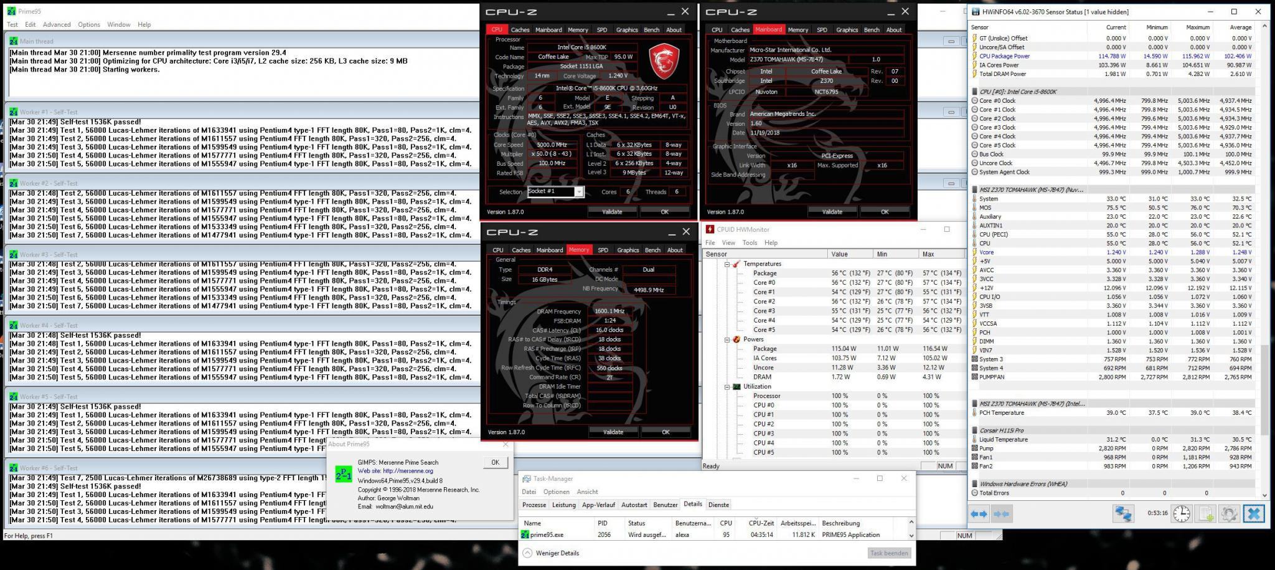Click chip icon beside Windows Hardware Errors section
This screenshot has width=1275, height=570.
coord(974,484)
